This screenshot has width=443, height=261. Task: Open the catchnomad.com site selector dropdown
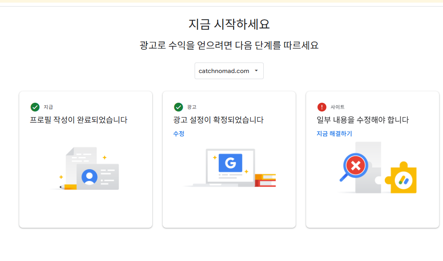(229, 71)
